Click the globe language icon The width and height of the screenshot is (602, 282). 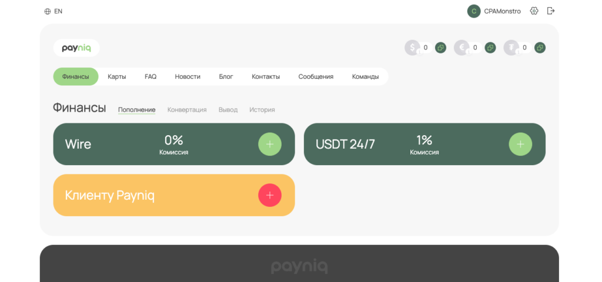click(48, 12)
